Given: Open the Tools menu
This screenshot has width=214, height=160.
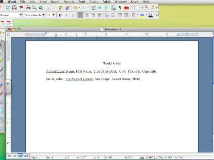Looking at the screenshot, I should [x=94, y=2].
